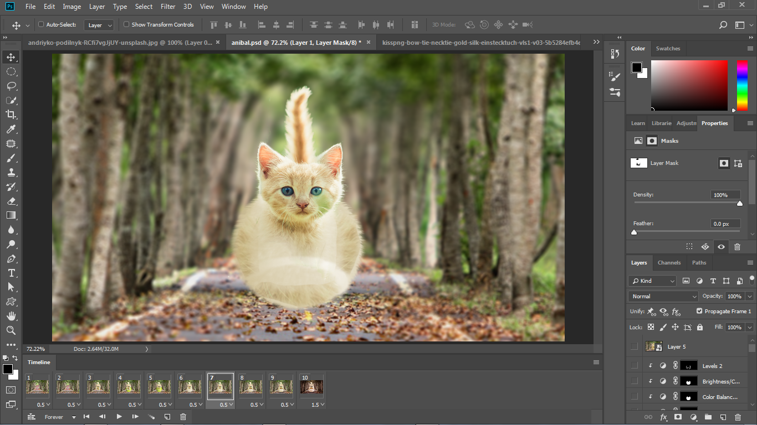
Task: Duplicate selected frame in Timeline
Action: [x=167, y=417]
